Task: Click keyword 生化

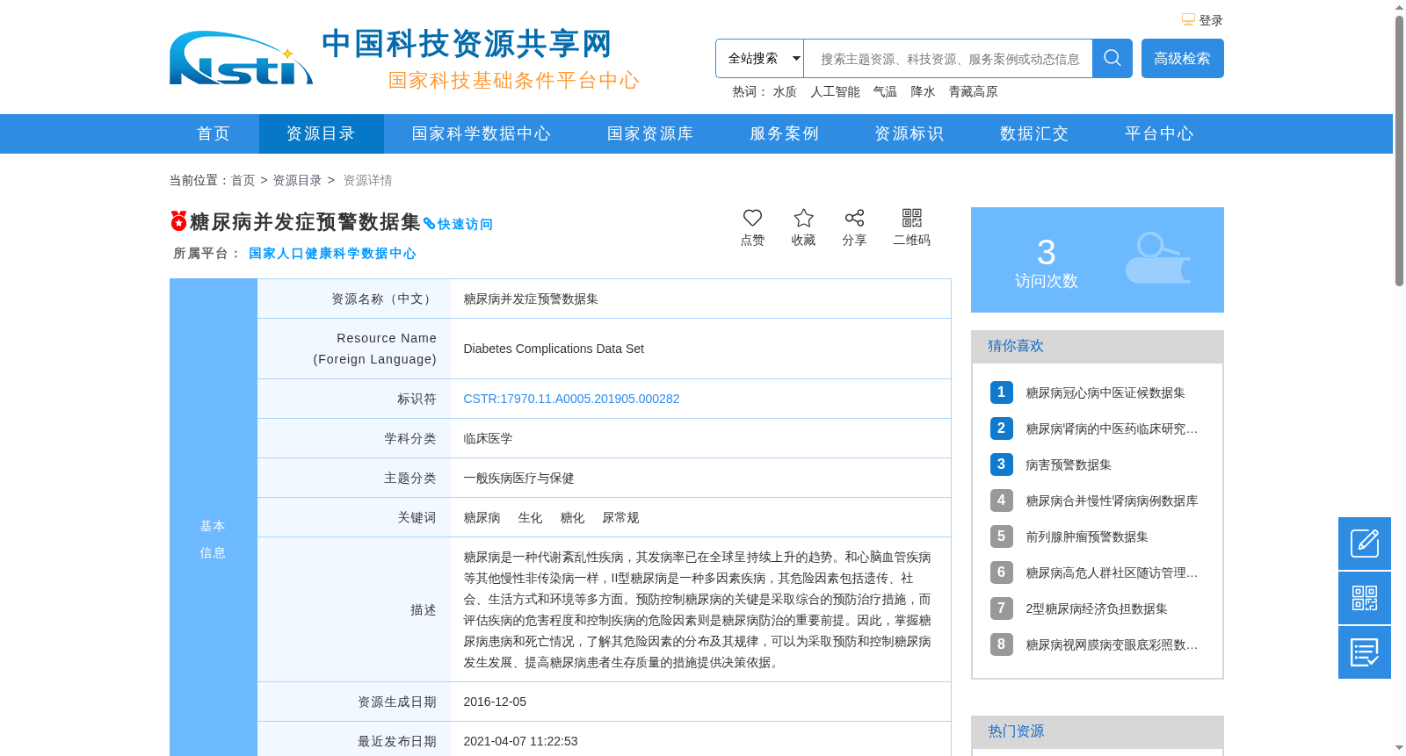Action: 530,517
